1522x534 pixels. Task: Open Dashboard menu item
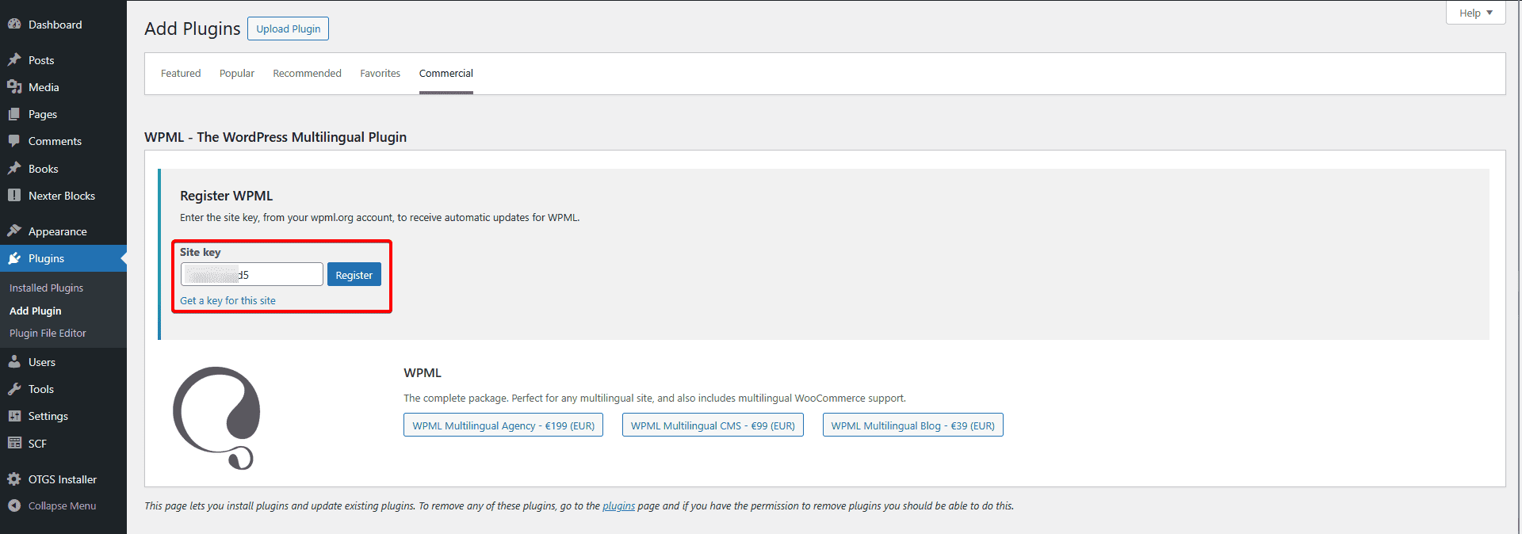click(55, 25)
